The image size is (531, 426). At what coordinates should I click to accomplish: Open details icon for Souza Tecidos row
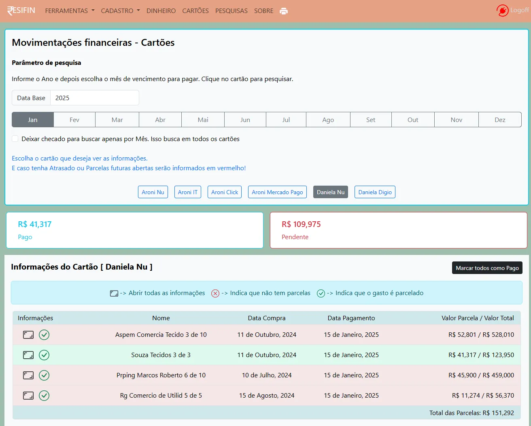coord(28,355)
